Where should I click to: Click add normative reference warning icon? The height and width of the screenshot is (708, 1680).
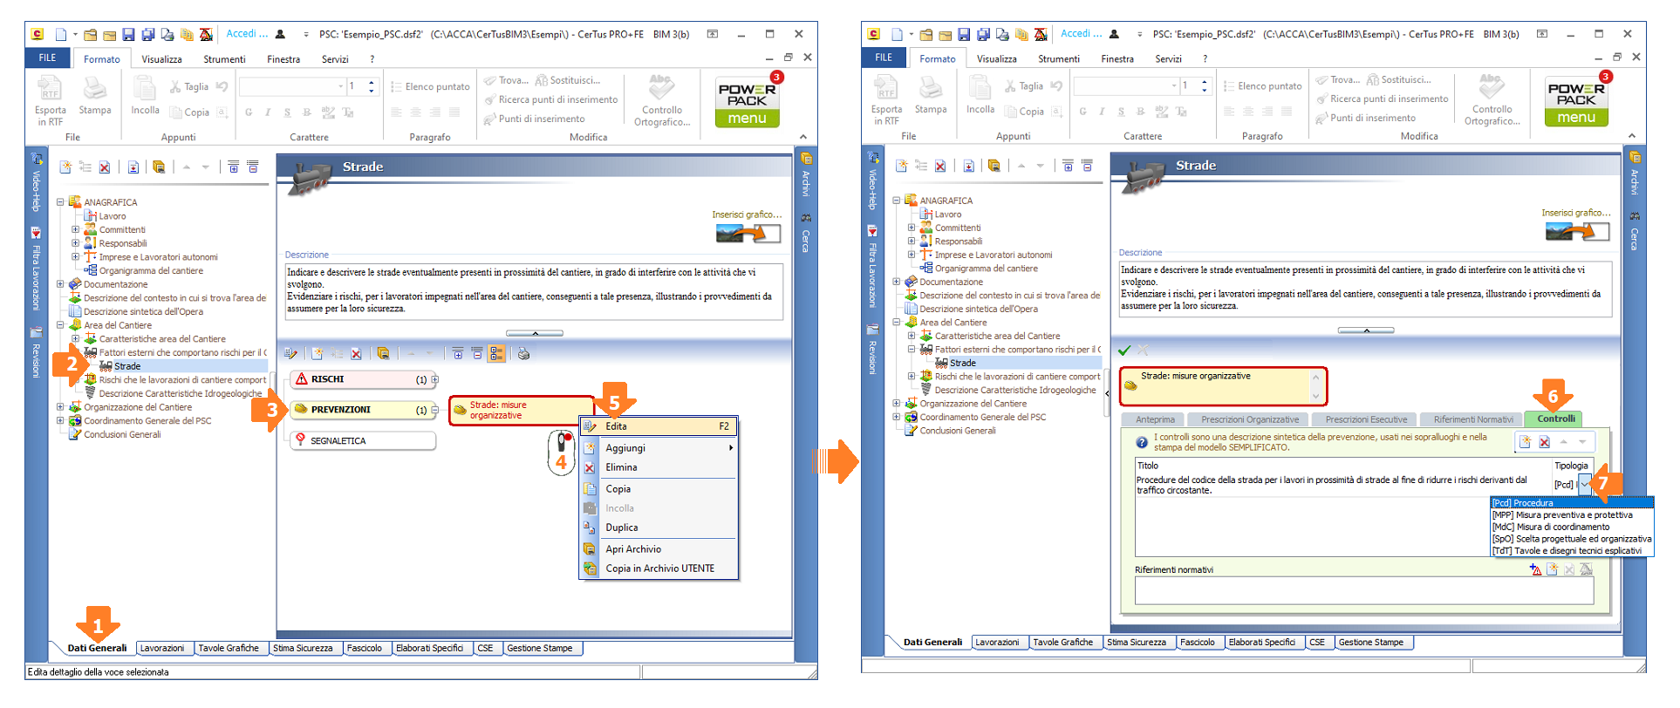[x=1535, y=569]
